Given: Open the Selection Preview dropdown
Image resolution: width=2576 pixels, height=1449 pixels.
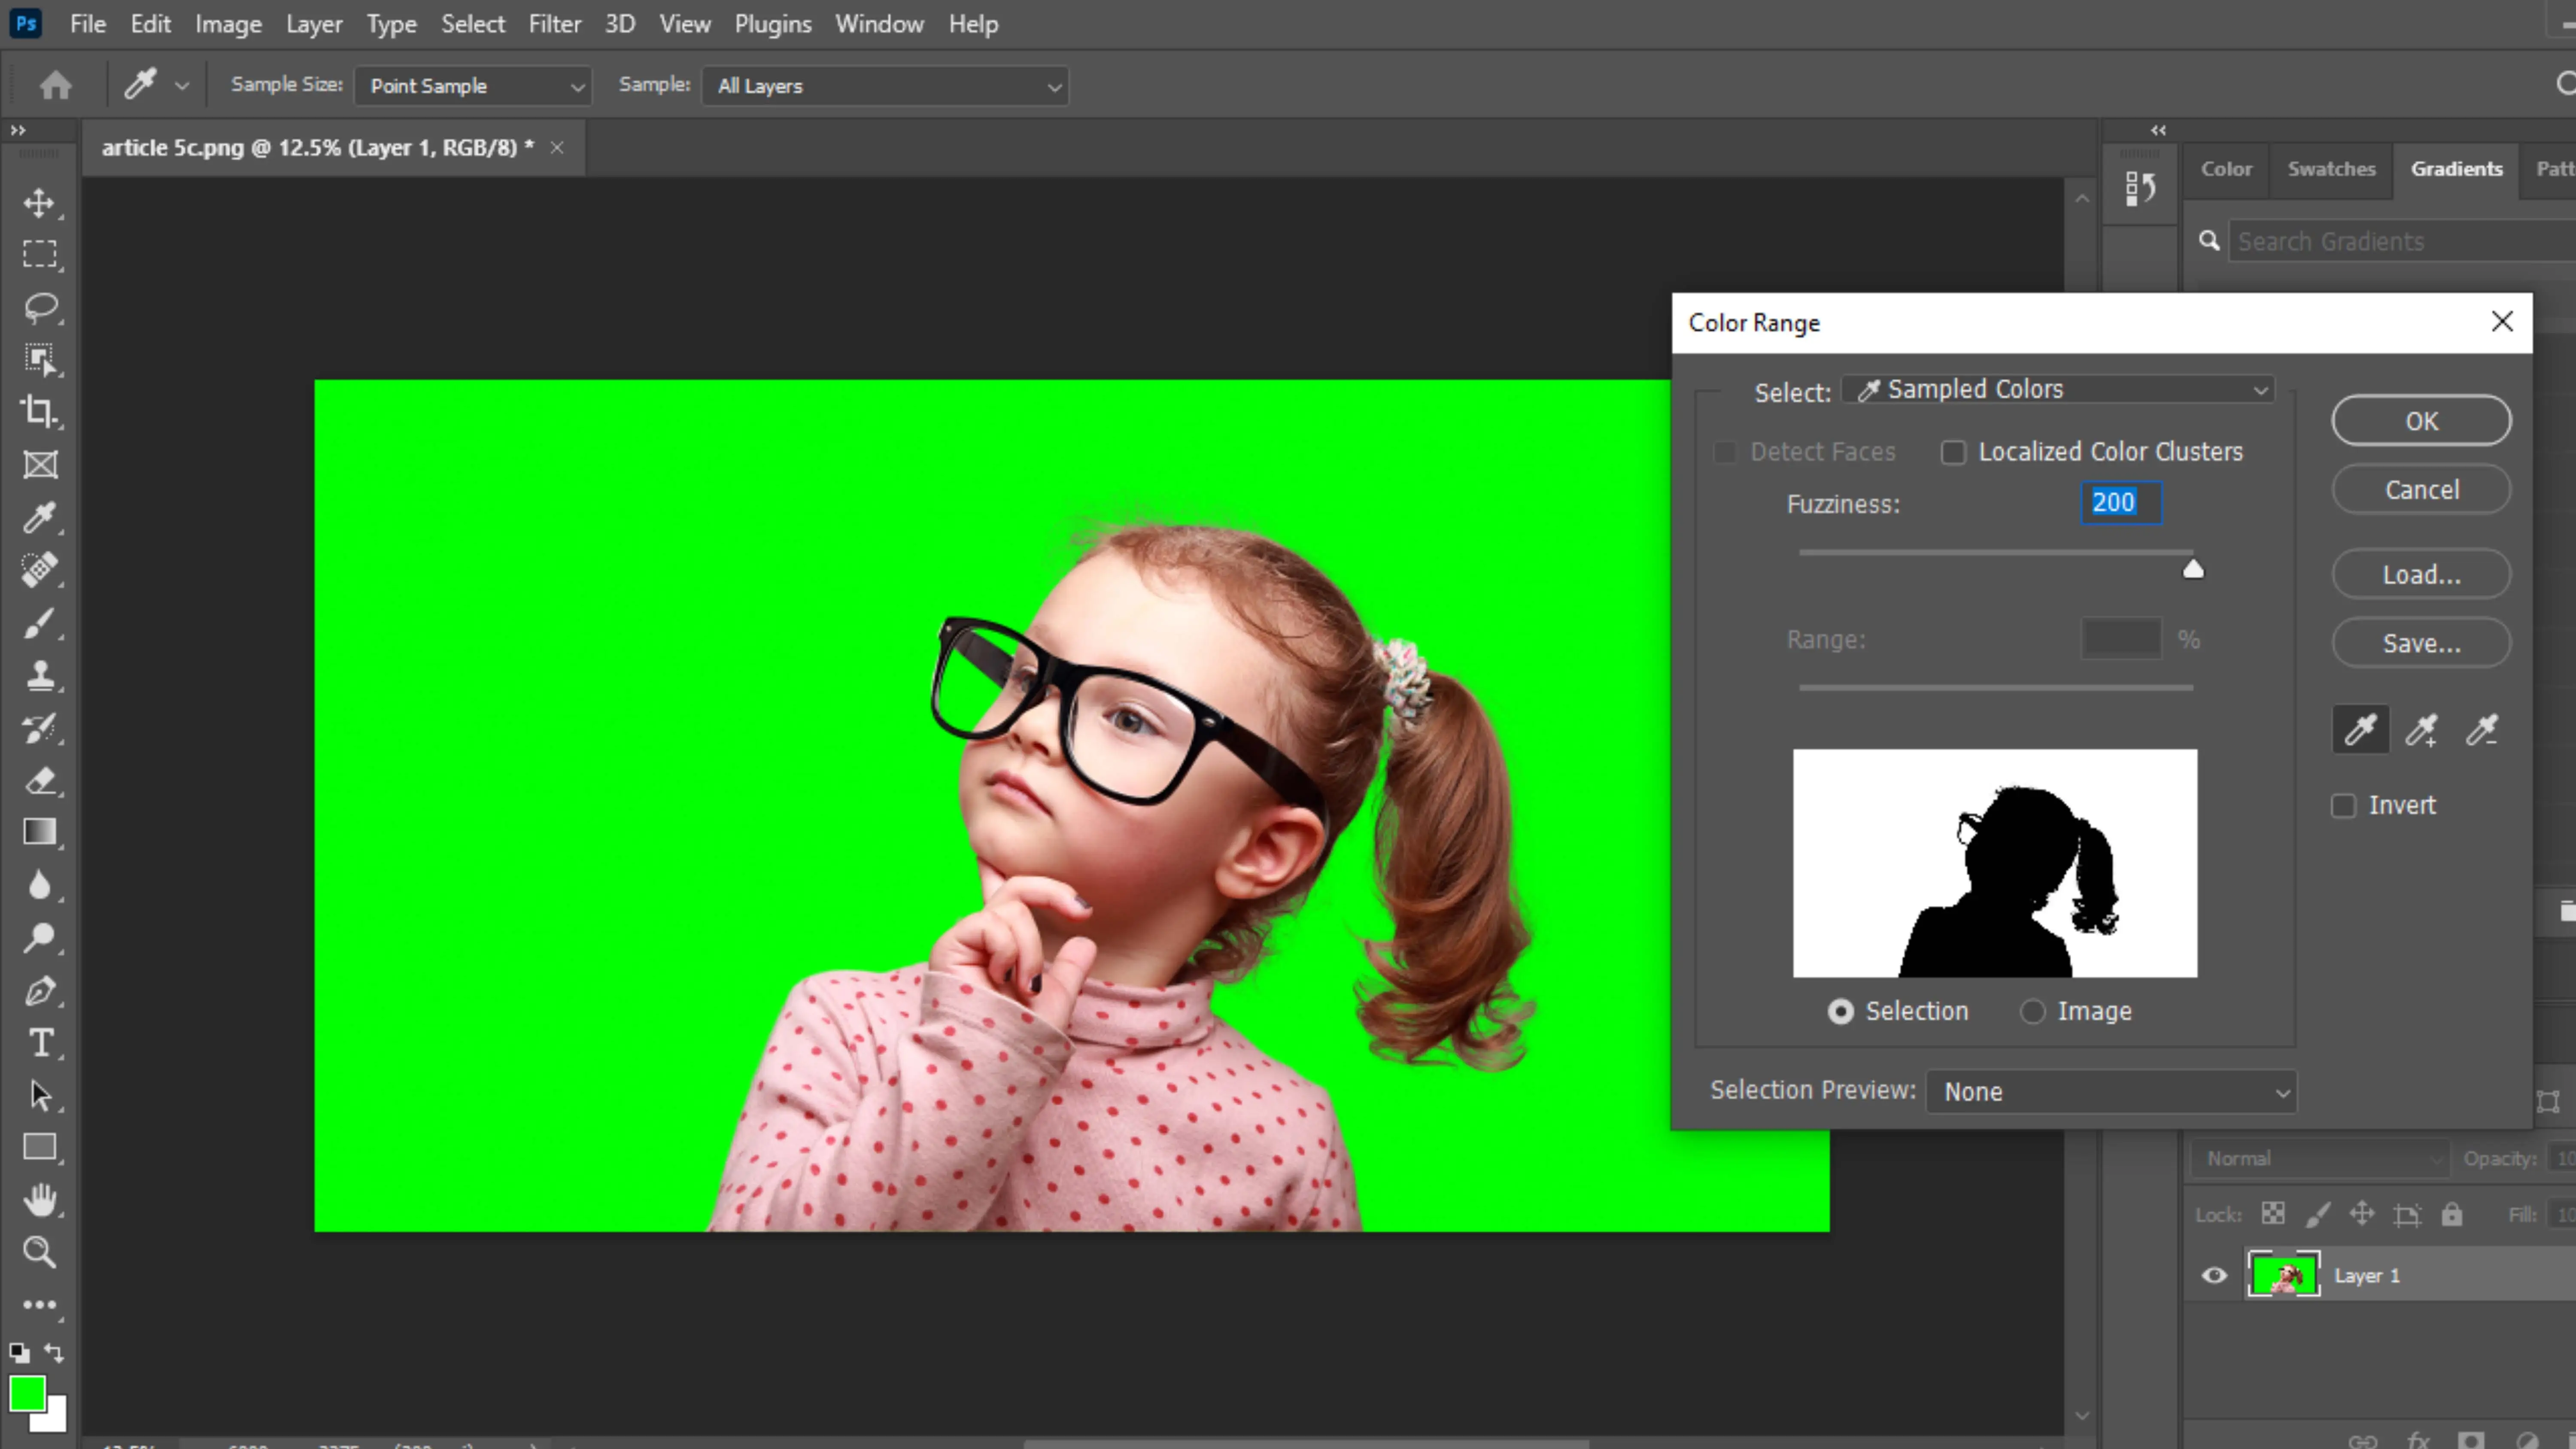Looking at the screenshot, I should click(2111, 1092).
